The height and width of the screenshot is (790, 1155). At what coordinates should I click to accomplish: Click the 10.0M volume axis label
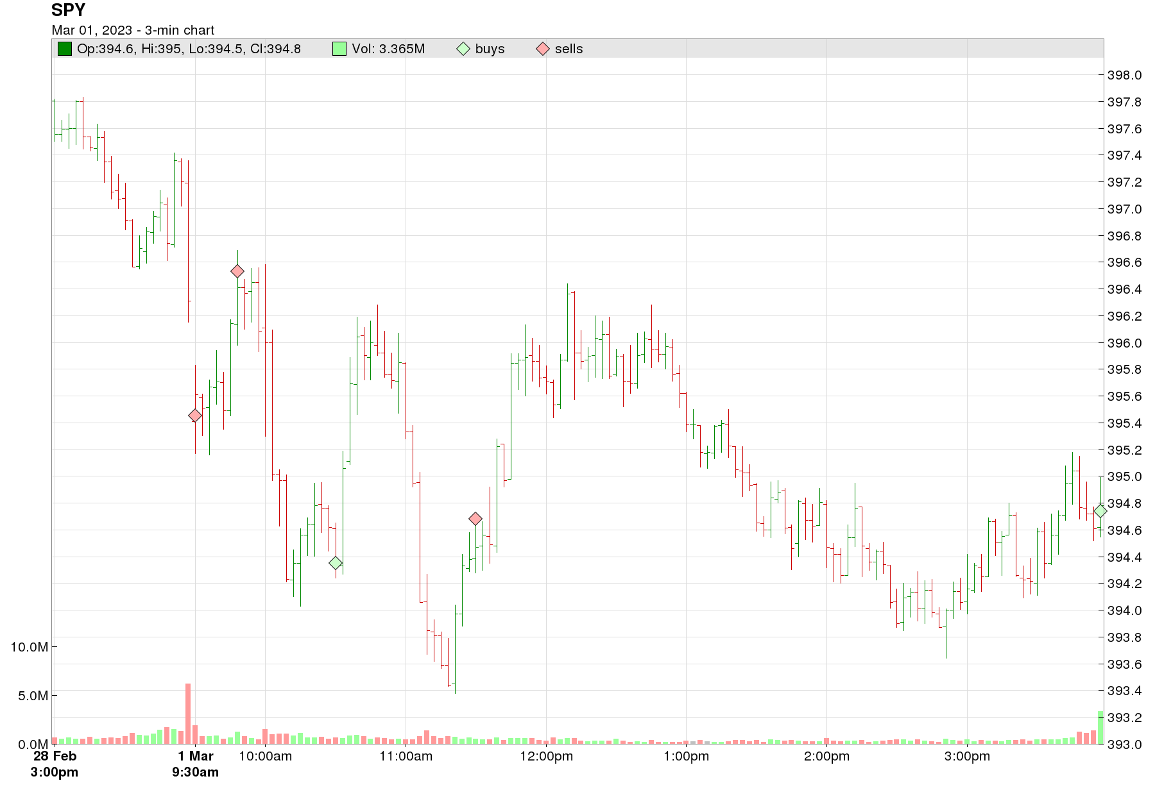pyautogui.click(x=30, y=647)
